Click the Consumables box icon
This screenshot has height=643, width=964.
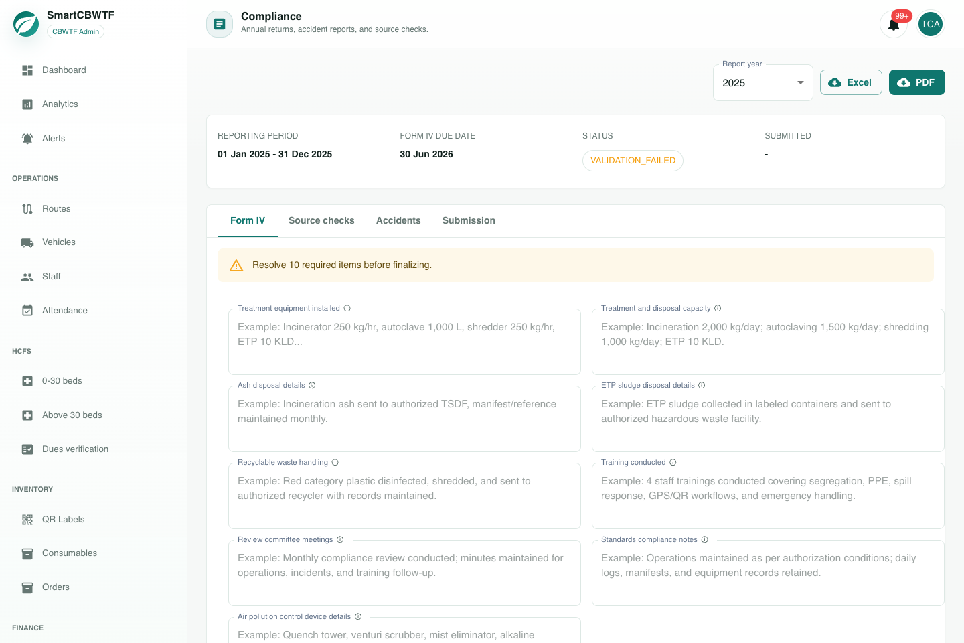pyautogui.click(x=27, y=553)
